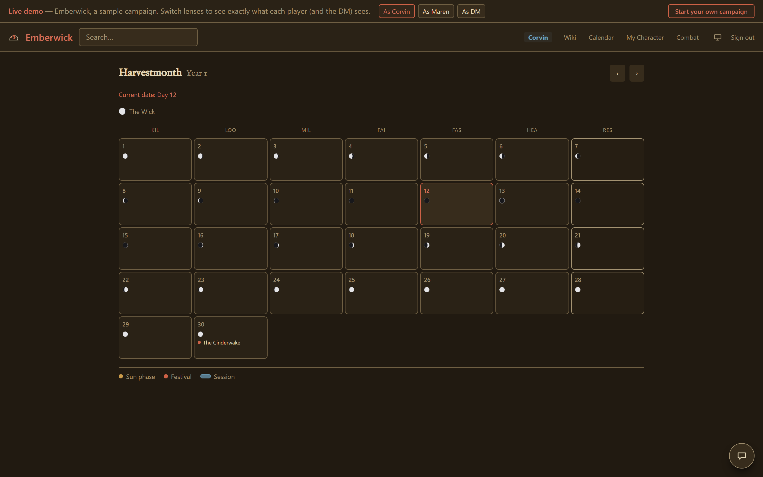The width and height of the screenshot is (763, 477).
Task: Switch lens to As Maren
Action: click(x=436, y=11)
